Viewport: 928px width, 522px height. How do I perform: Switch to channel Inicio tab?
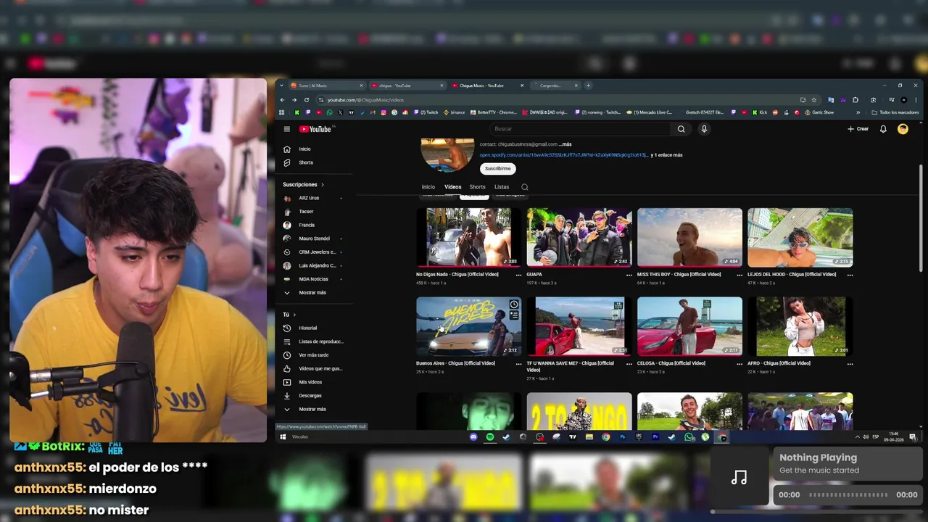(428, 187)
